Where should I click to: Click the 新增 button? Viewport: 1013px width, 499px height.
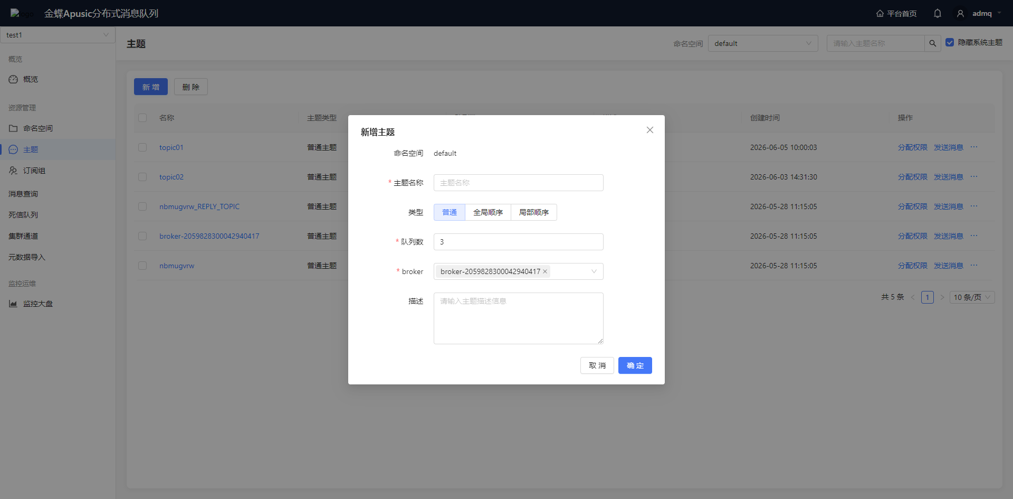click(x=151, y=87)
